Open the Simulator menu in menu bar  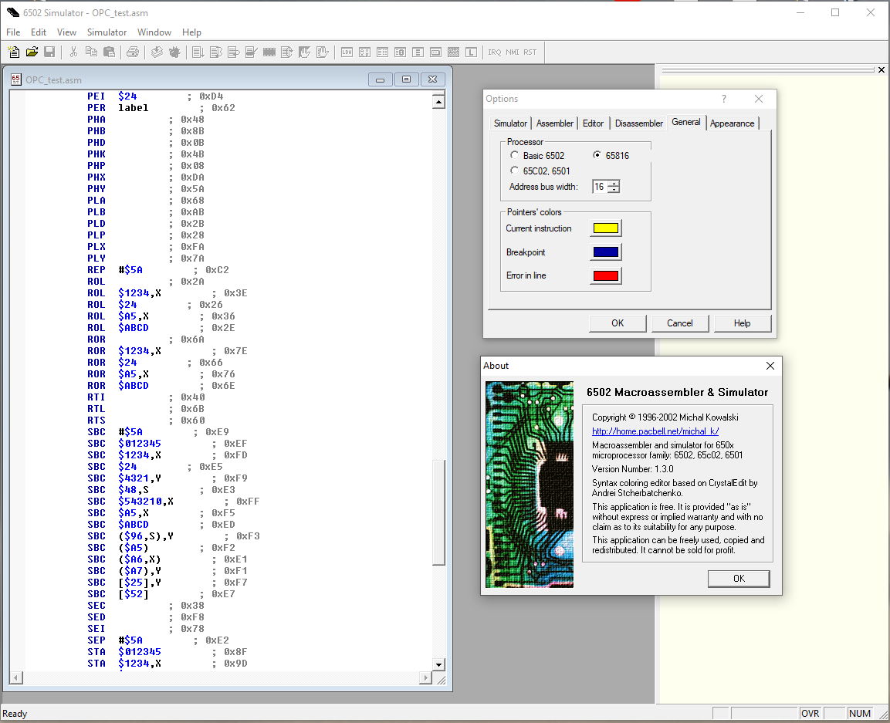[107, 32]
